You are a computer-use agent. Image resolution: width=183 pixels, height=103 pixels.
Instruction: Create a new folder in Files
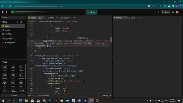(21, 22)
